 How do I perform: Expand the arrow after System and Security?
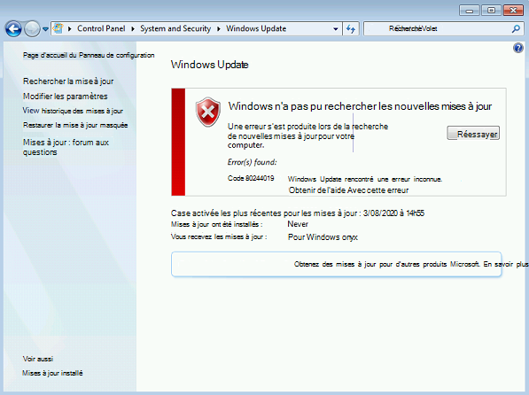pyautogui.click(x=219, y=29)
